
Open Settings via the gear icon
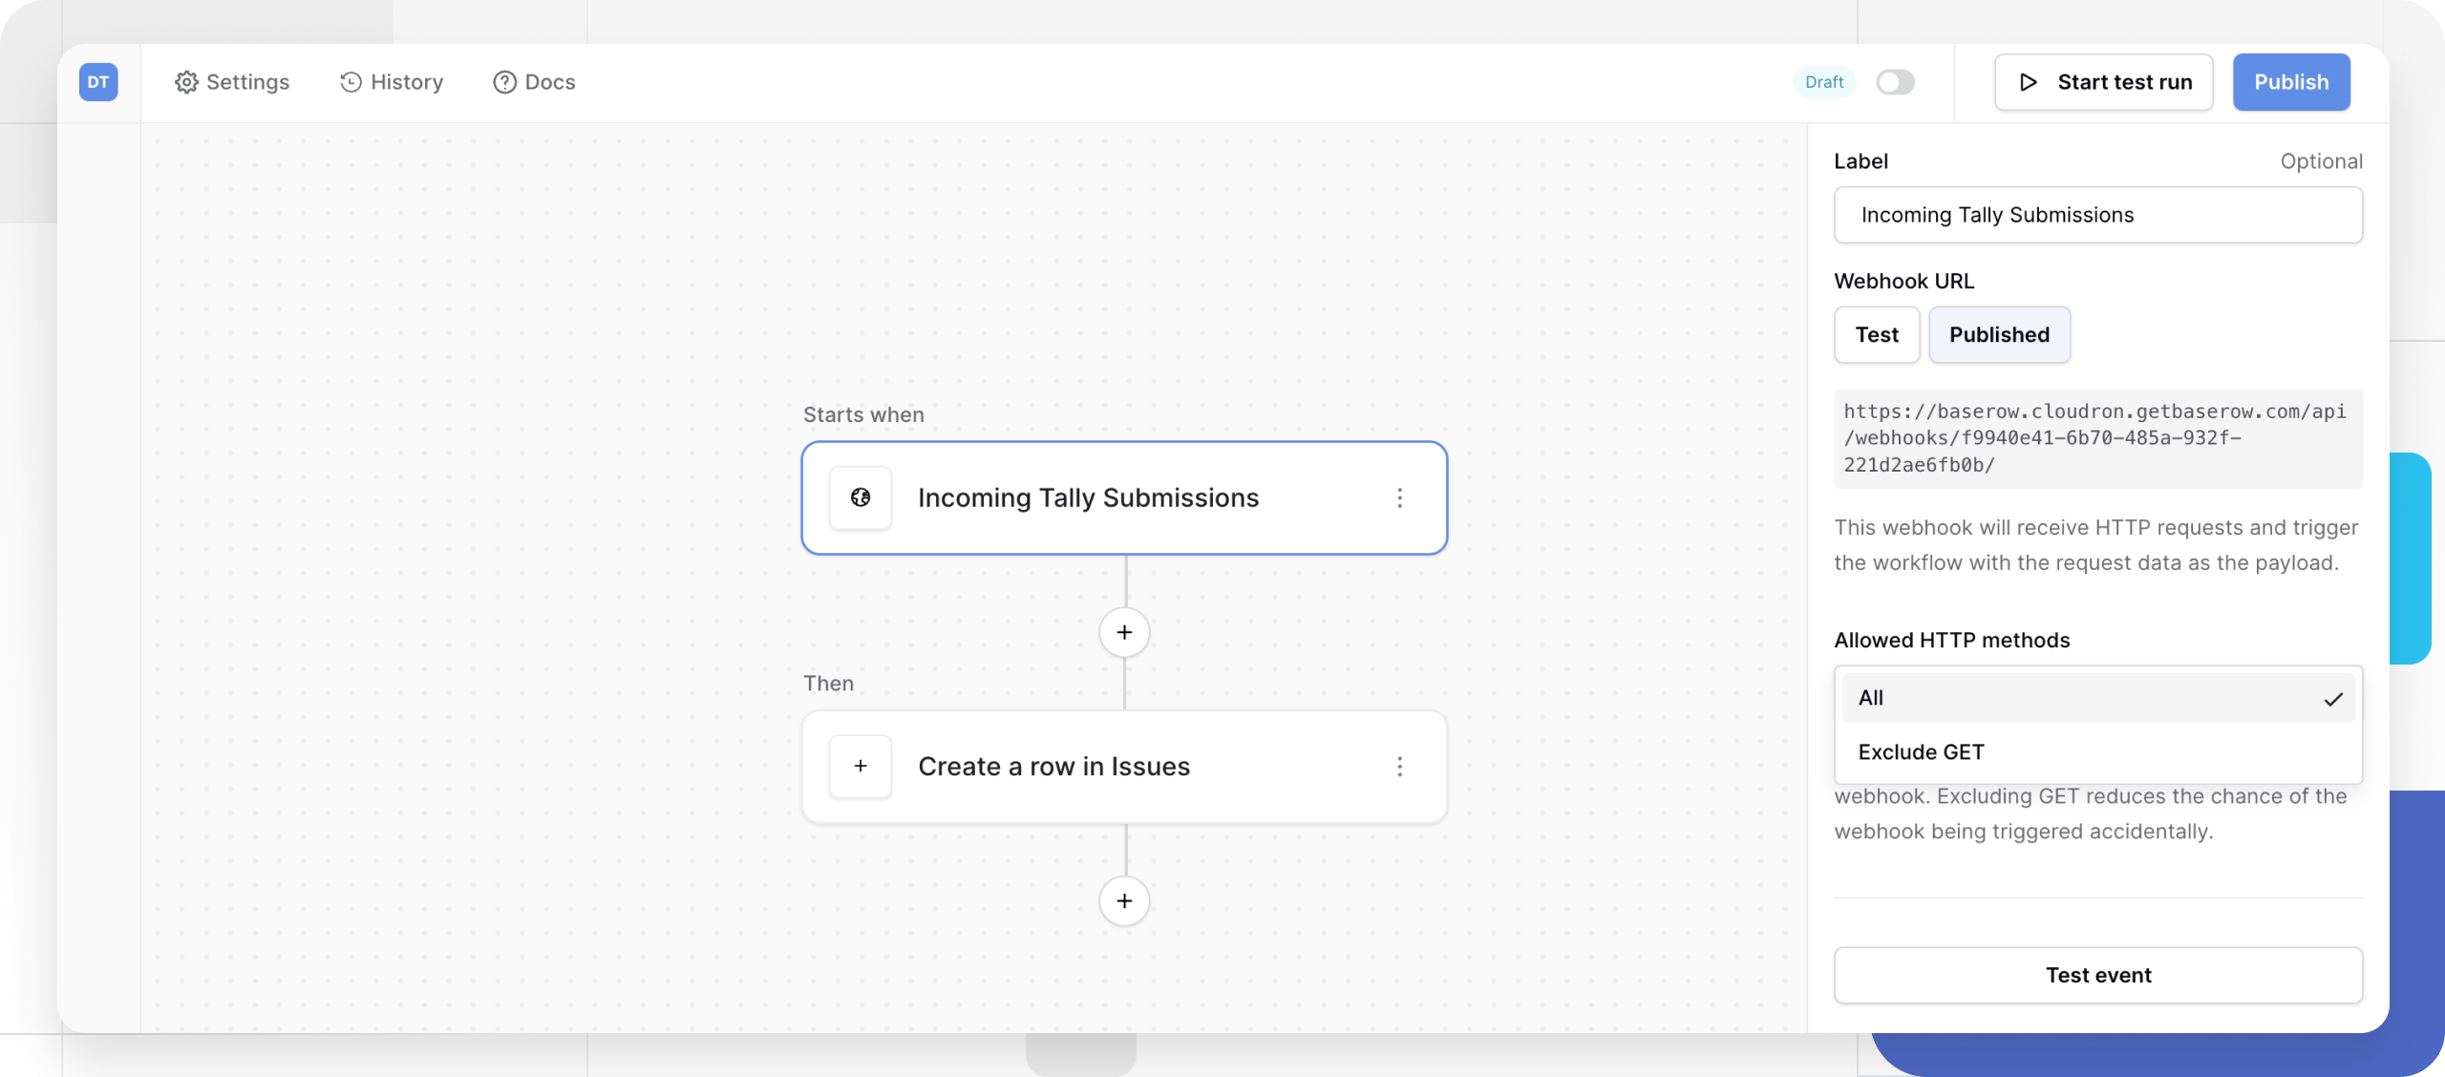tap(186, 82)
